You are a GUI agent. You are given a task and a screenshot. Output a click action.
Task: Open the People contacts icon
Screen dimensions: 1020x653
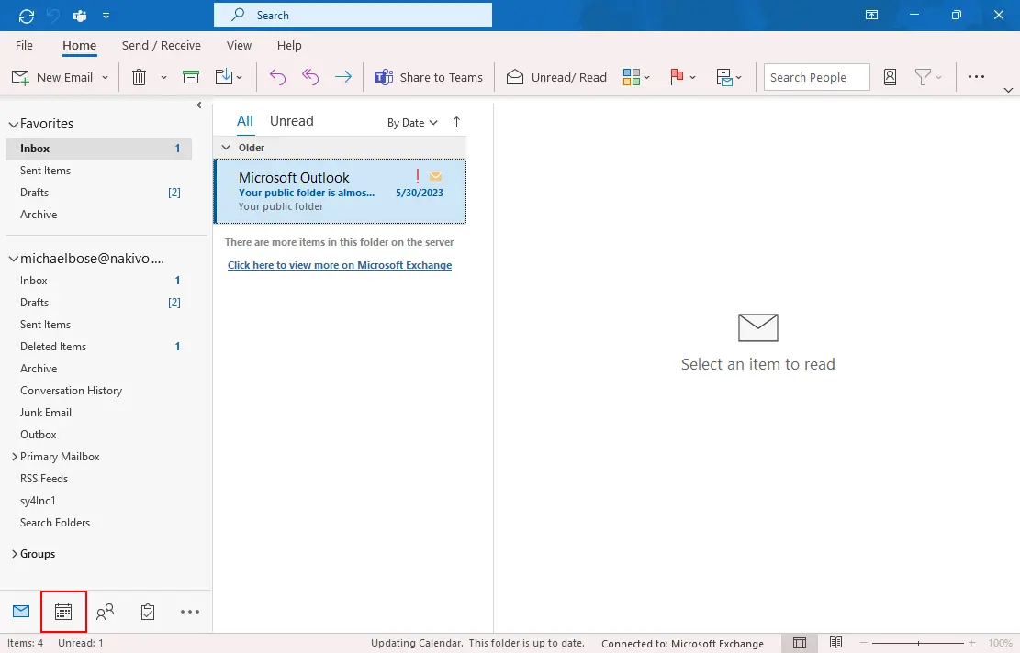tap(105, 612)
